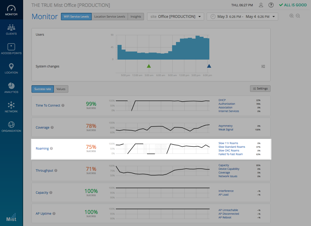Click the Roaming success rate graph
311x226 pixels.
click(163, 149)
